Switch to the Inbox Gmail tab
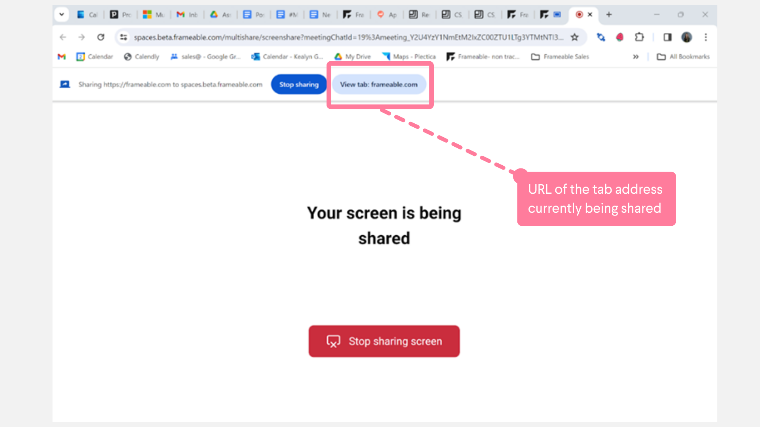 (187, 15)
